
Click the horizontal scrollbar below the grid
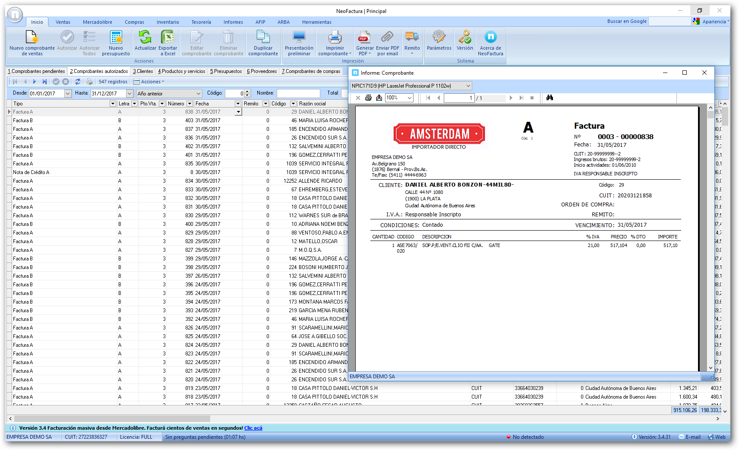click(112, 418)
